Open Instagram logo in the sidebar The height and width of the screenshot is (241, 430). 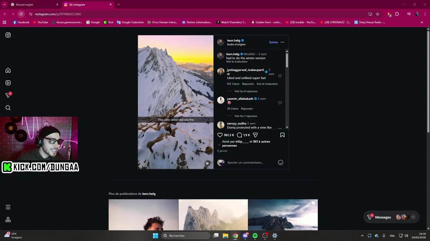[x=8, y=35]
